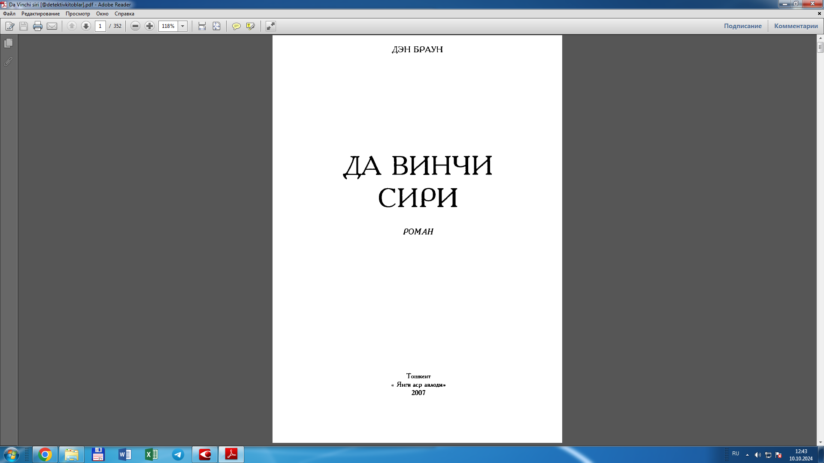The image size is (824, 463).
Task: Show document attachments panel
Action: [7, 62]
